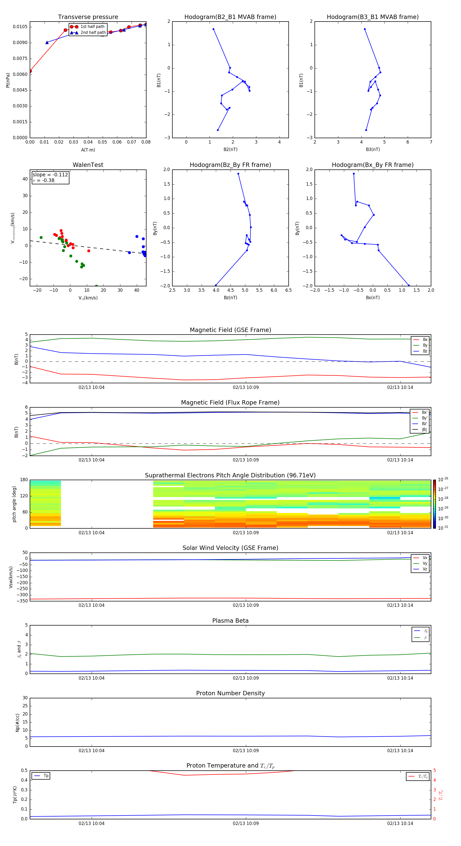
Task: Click the '2nd half path' legend entry
Action: tap(88, 33)
